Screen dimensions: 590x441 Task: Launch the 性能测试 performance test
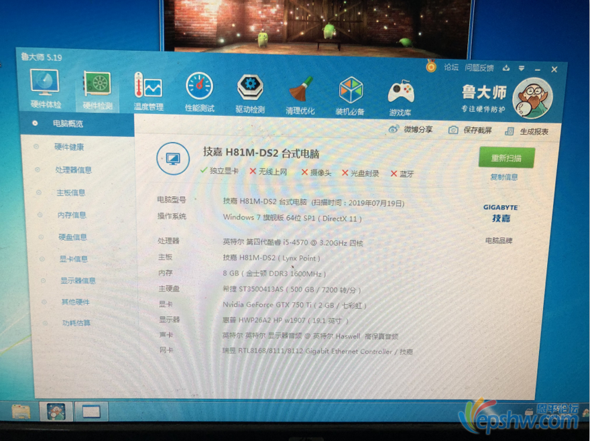coord(199,92)
